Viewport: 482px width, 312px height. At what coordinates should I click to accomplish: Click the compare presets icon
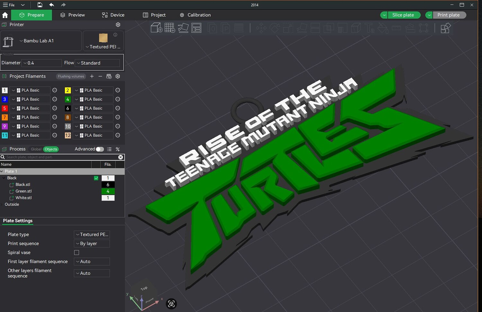(118, 149)
